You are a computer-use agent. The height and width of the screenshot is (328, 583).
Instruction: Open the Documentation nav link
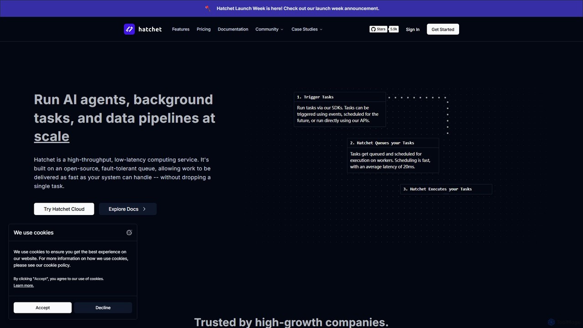tap(233, 29)
